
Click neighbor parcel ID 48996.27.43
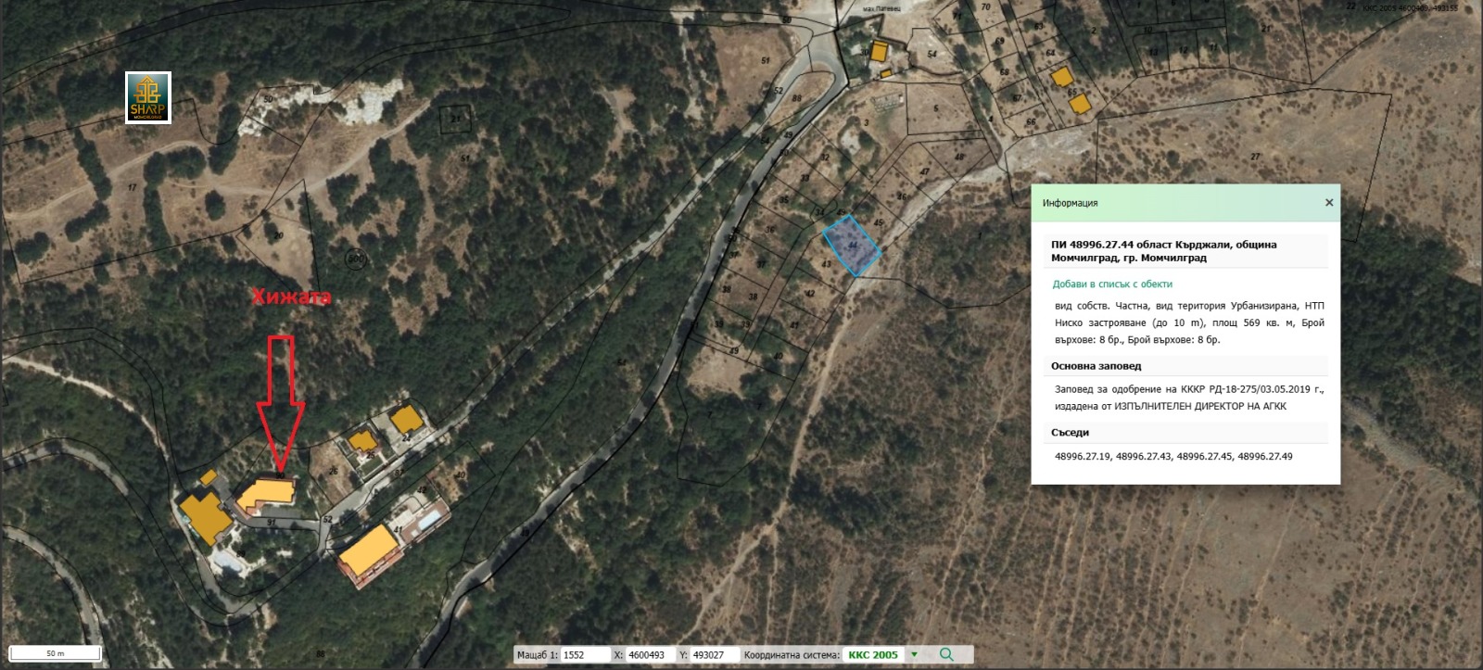[1143, 457]
